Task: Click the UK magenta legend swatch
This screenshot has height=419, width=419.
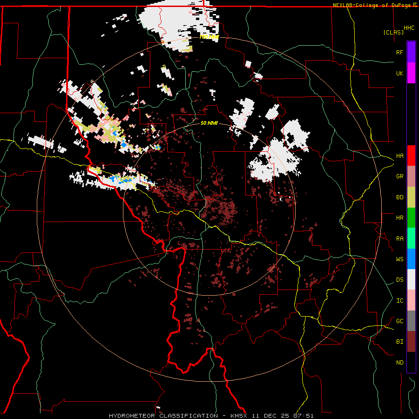Action: click(411, 73)
